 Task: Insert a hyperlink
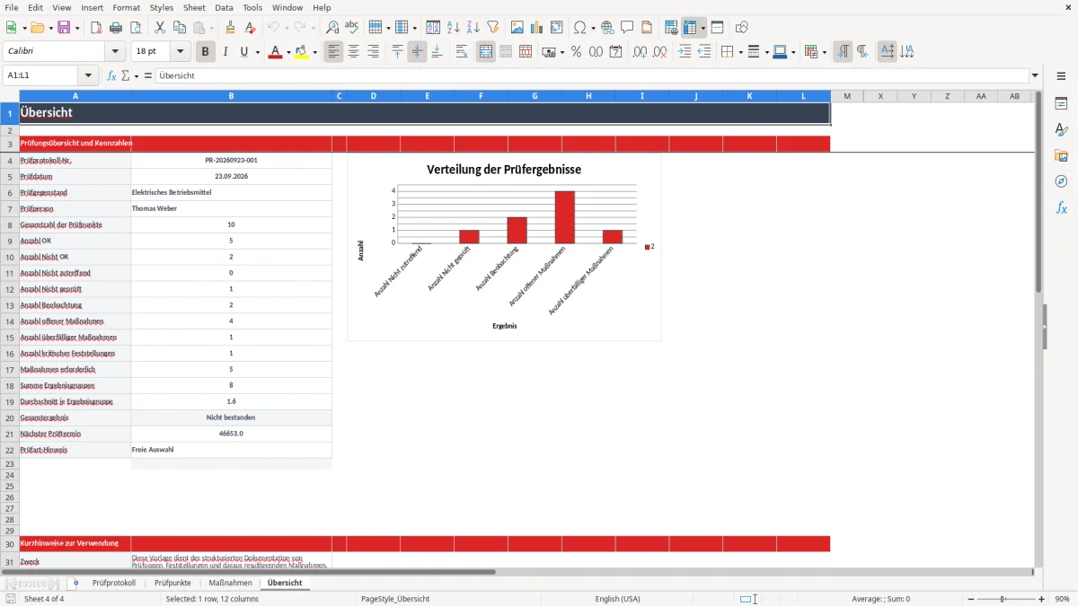click(x=607, y=28)
